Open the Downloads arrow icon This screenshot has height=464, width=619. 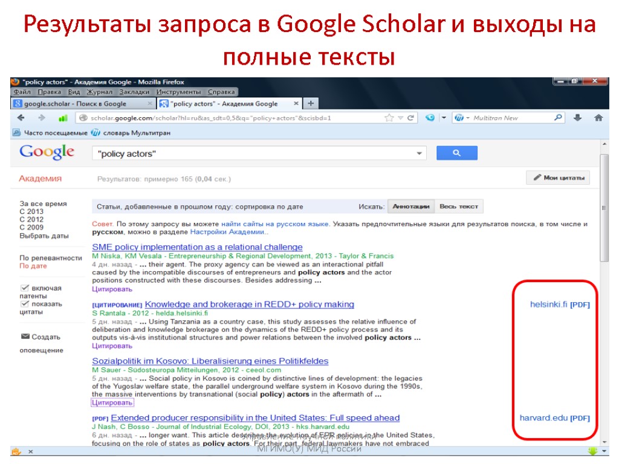coord(577,118)
